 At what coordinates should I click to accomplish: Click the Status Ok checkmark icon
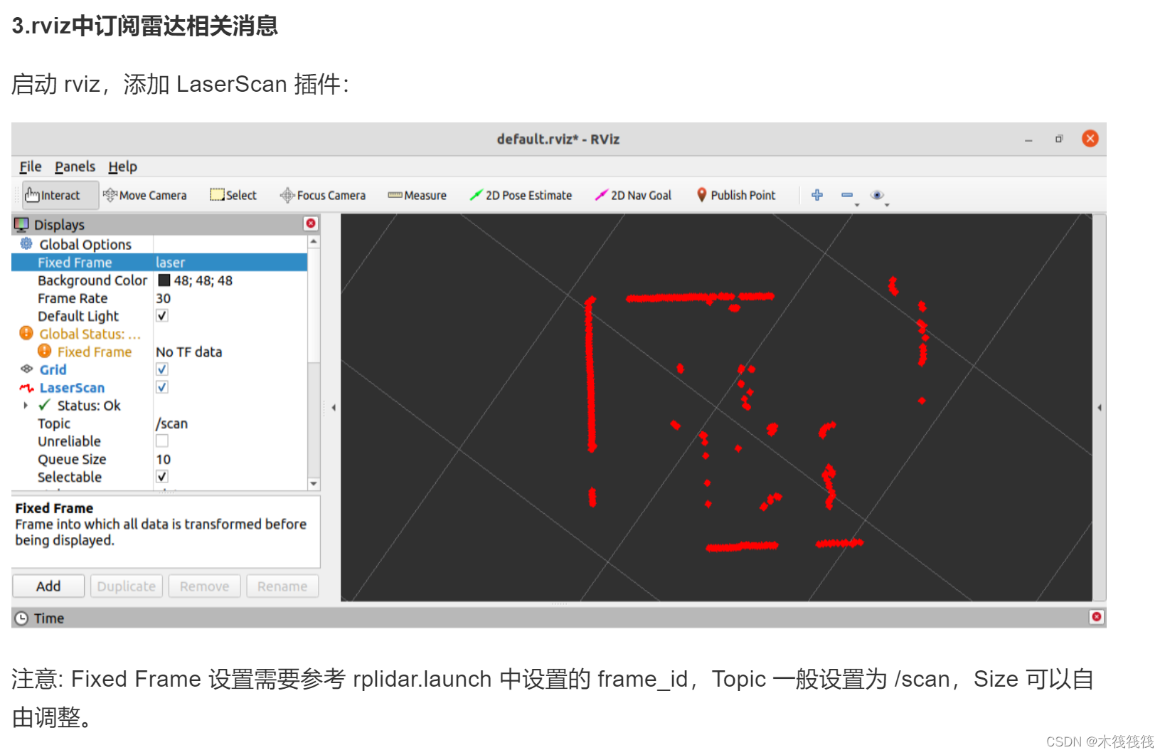(44, 405)
